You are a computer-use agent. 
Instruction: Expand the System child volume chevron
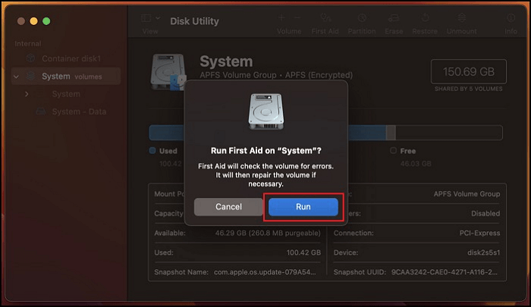pos(27,94)
